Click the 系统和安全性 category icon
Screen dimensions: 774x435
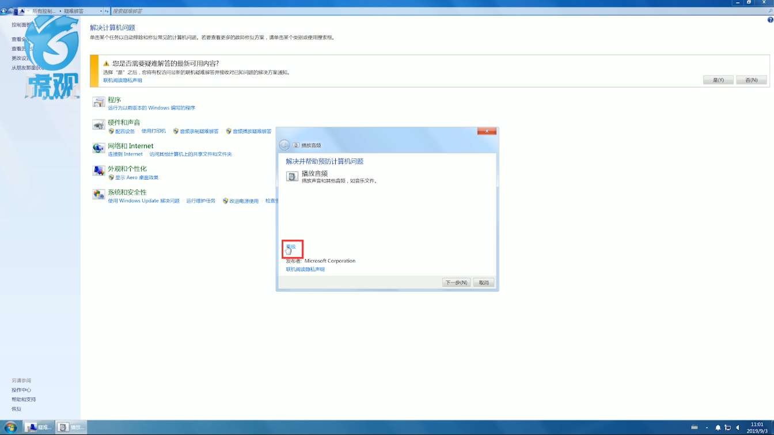[99, 194]
